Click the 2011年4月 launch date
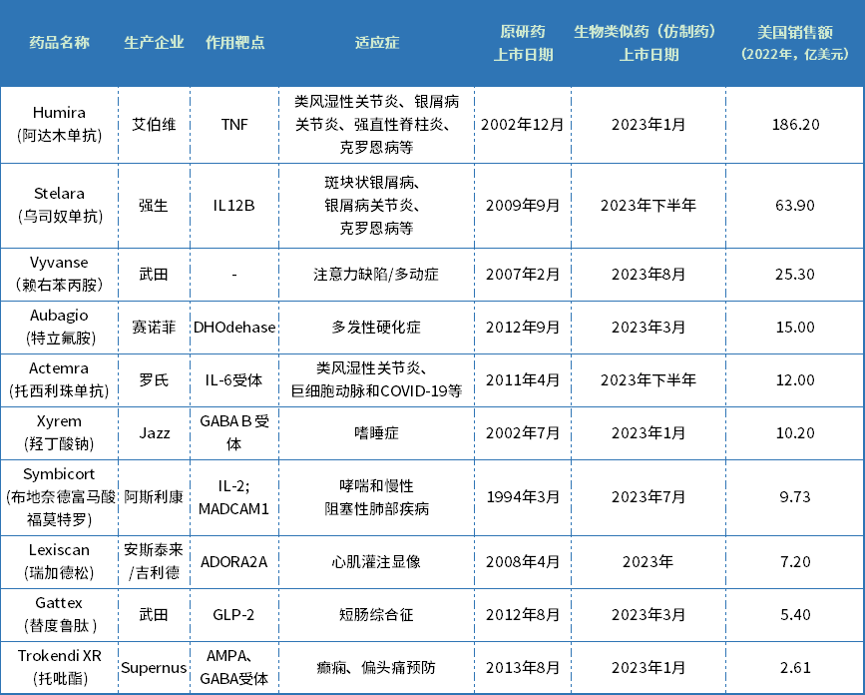Screen dimensions: 865x695 coord(523,379)
